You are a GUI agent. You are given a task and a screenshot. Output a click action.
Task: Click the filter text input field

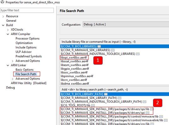coord(27,10)
